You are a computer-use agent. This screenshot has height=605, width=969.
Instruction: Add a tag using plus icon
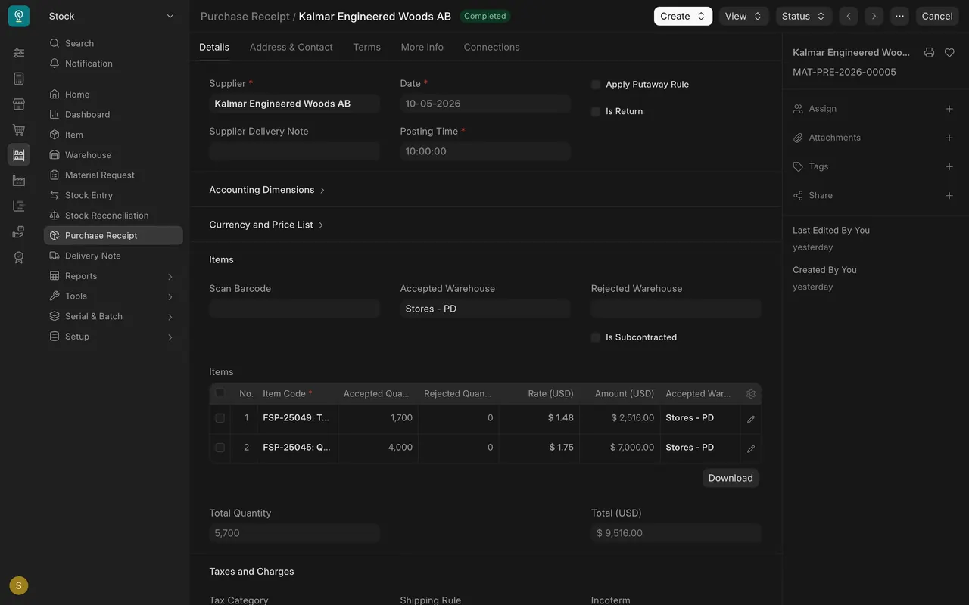click(949, 166)
